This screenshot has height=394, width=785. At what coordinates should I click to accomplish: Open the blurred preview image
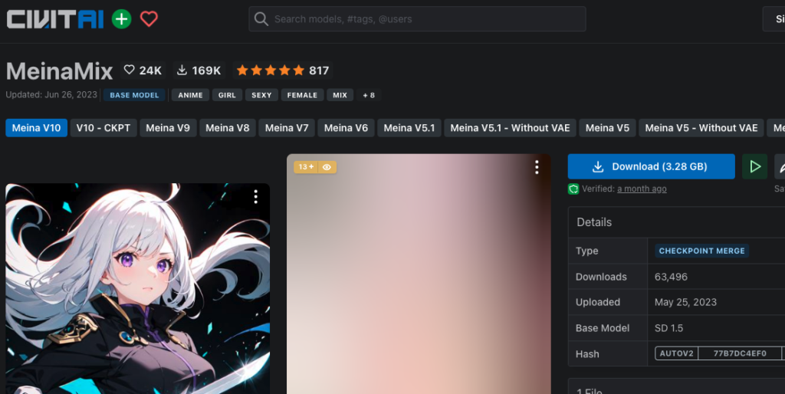tap(419, 274)
